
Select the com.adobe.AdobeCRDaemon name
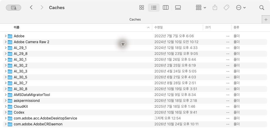(38, 124)
